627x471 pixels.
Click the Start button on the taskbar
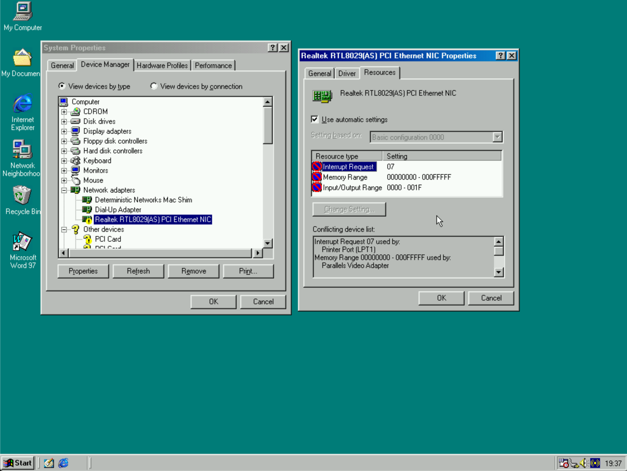18,463
